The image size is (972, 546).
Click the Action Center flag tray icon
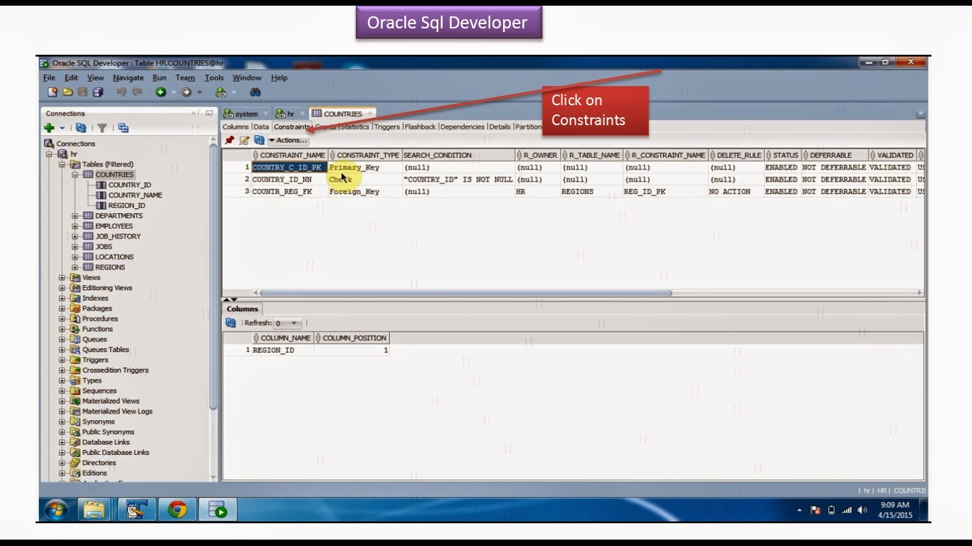[815, 510]
